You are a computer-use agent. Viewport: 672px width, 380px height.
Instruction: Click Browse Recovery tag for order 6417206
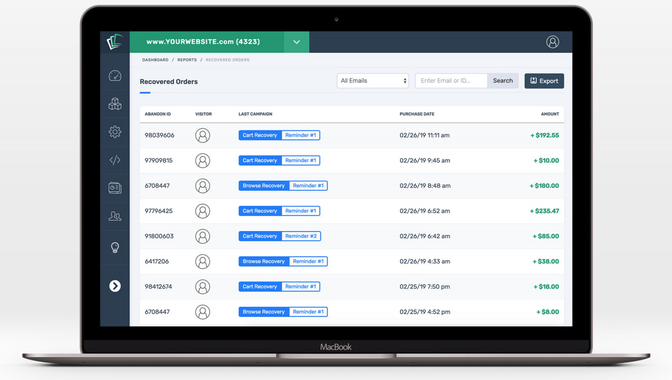pyautogui.click(x=263, y=262)
